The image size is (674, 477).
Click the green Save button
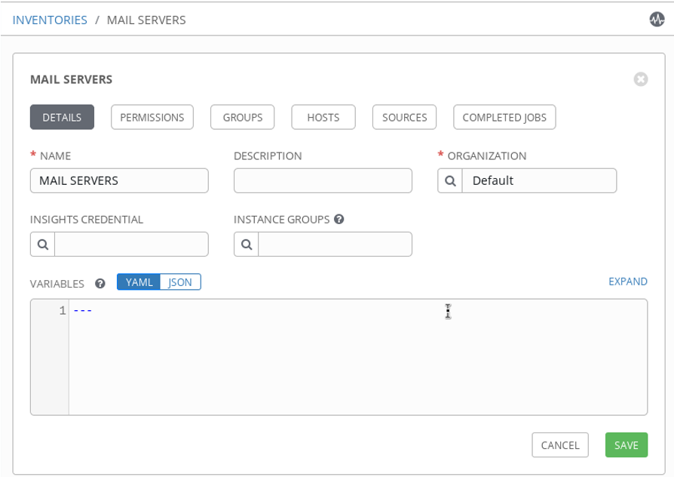[627, 445]
